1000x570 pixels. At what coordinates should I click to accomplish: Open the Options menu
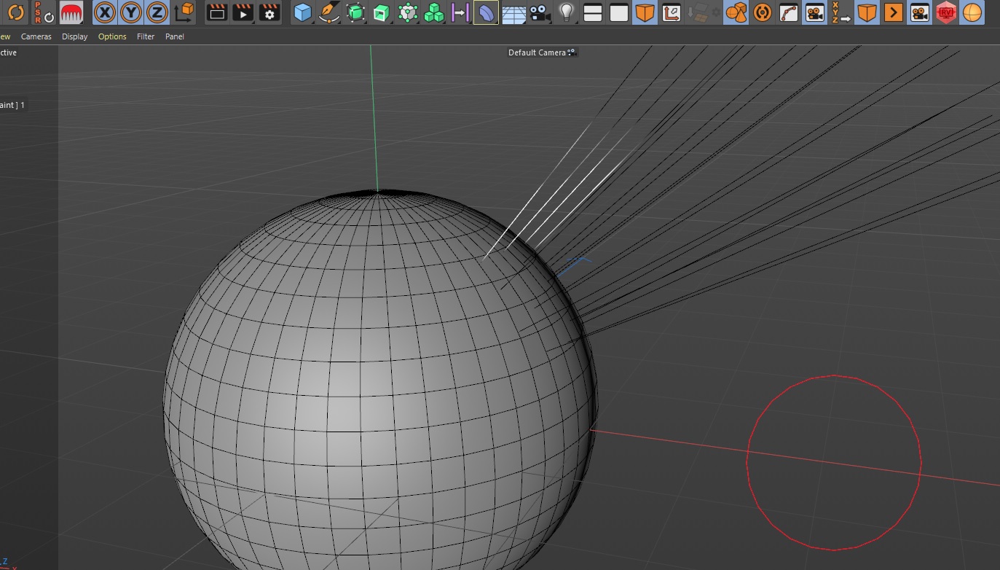(x=112, y=36)
